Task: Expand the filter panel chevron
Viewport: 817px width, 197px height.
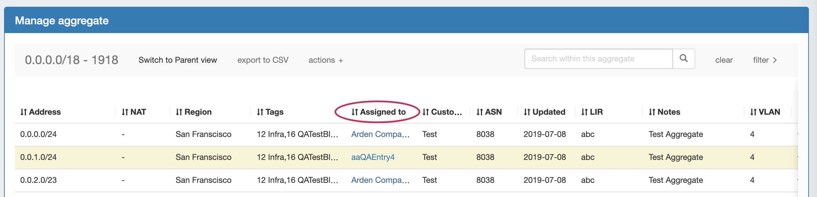Action: click(x=765, y=60)
